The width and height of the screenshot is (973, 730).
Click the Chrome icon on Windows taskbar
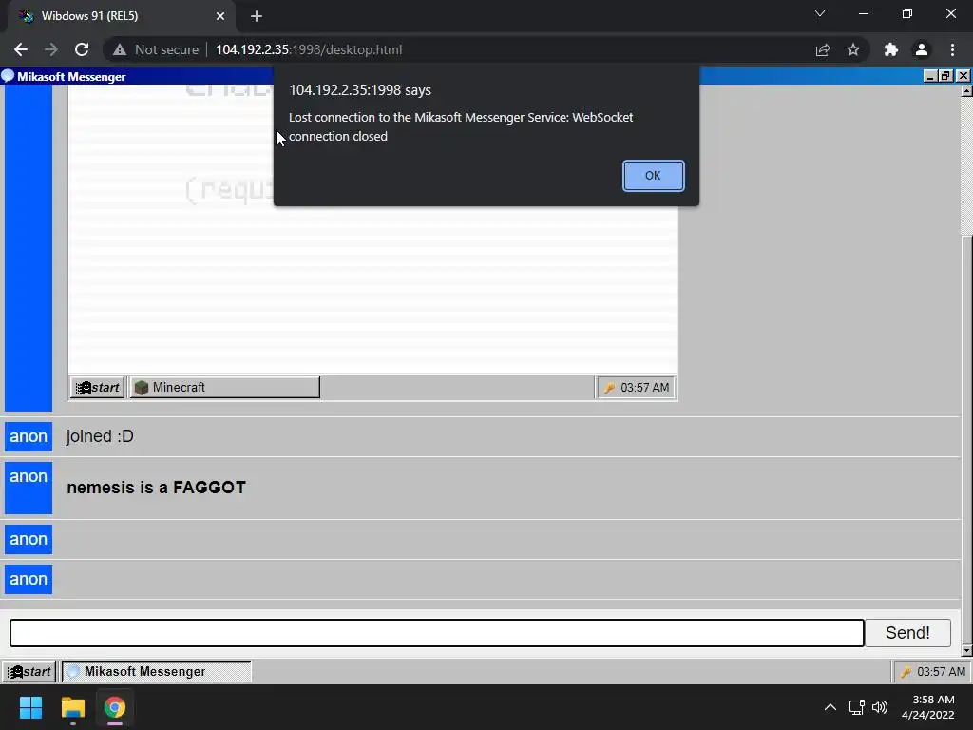coord(115,707)
